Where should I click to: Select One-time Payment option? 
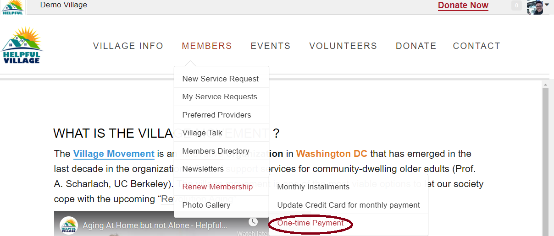(310, 223)
